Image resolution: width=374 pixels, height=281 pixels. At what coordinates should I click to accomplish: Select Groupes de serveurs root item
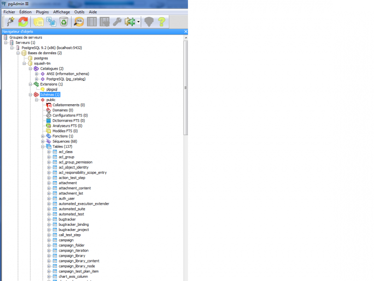(26, 37)
